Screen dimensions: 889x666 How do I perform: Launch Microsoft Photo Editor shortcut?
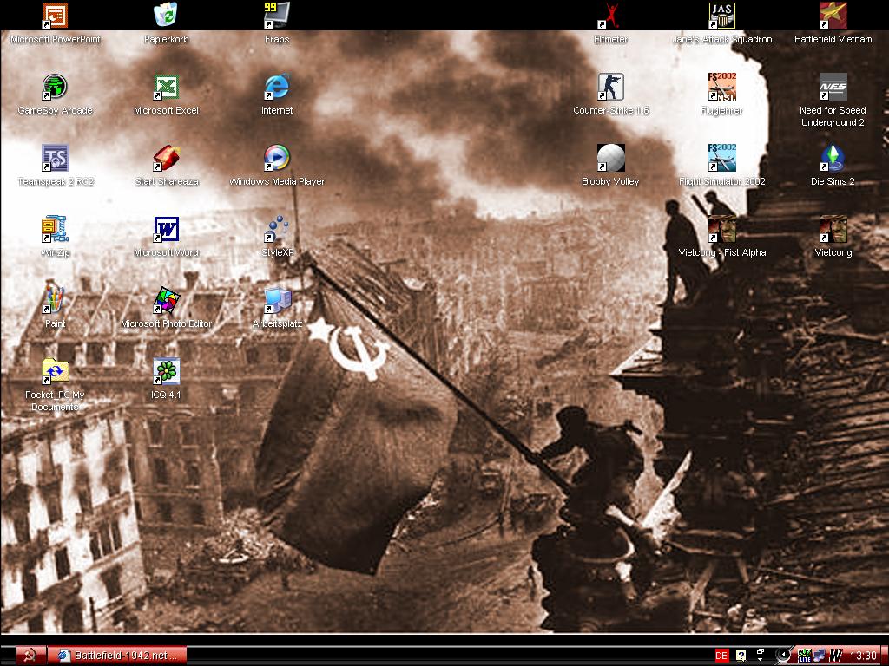point(166,300)
